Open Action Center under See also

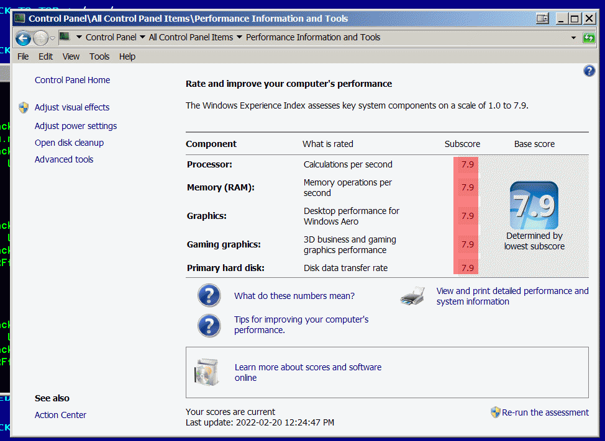point(60,415)
